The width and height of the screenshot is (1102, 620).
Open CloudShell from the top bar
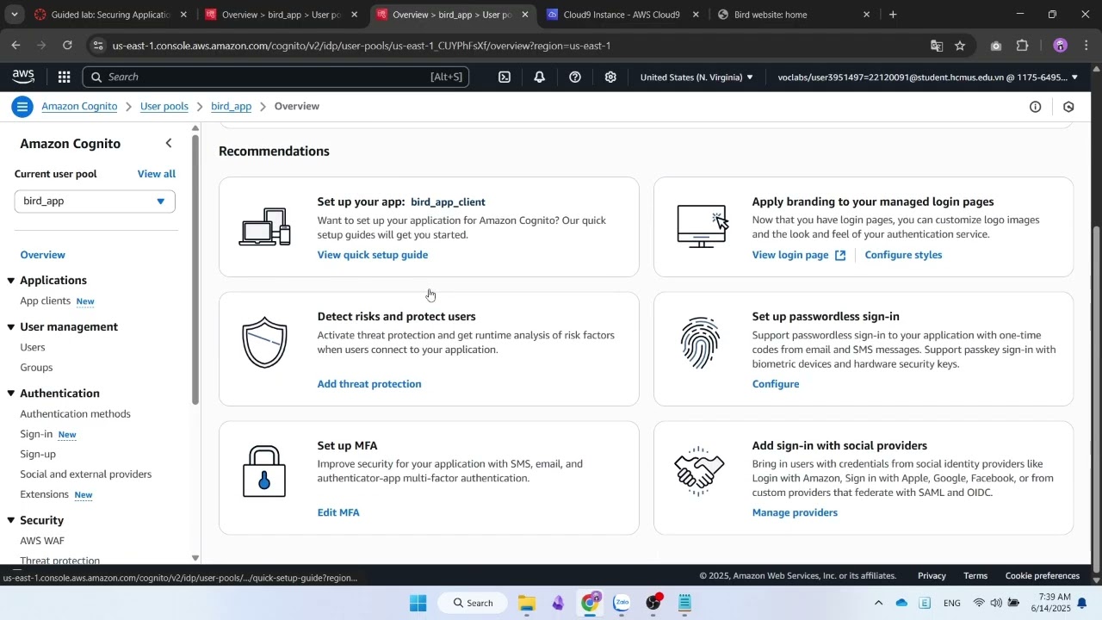click(505, 77)
